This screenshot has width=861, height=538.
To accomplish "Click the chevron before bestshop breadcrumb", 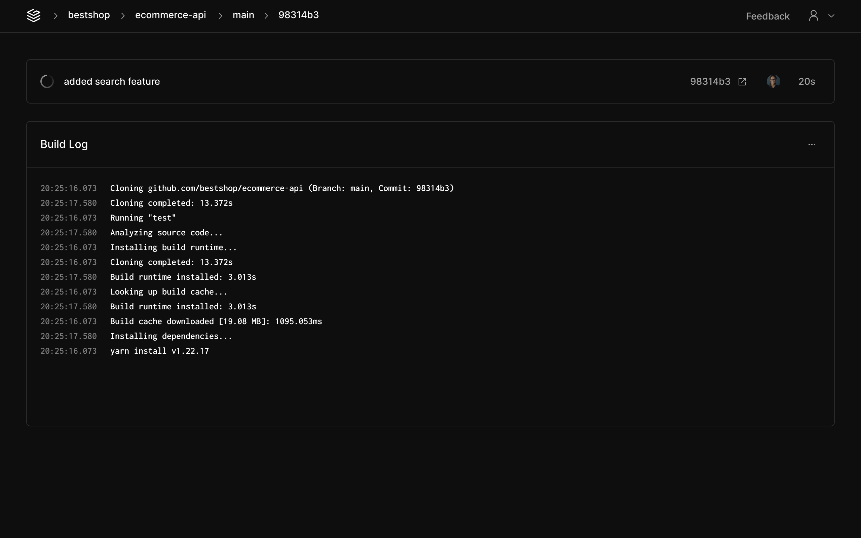I will coord(55,16).
